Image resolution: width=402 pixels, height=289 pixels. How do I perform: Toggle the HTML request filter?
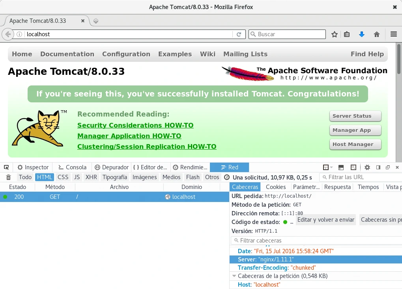(45, 177)
